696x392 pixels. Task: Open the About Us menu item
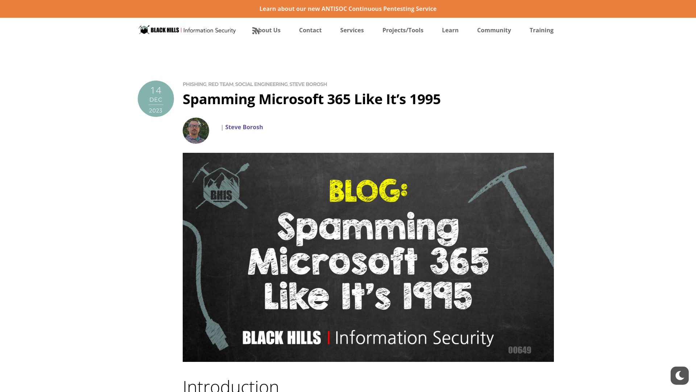tap(266, 30)
